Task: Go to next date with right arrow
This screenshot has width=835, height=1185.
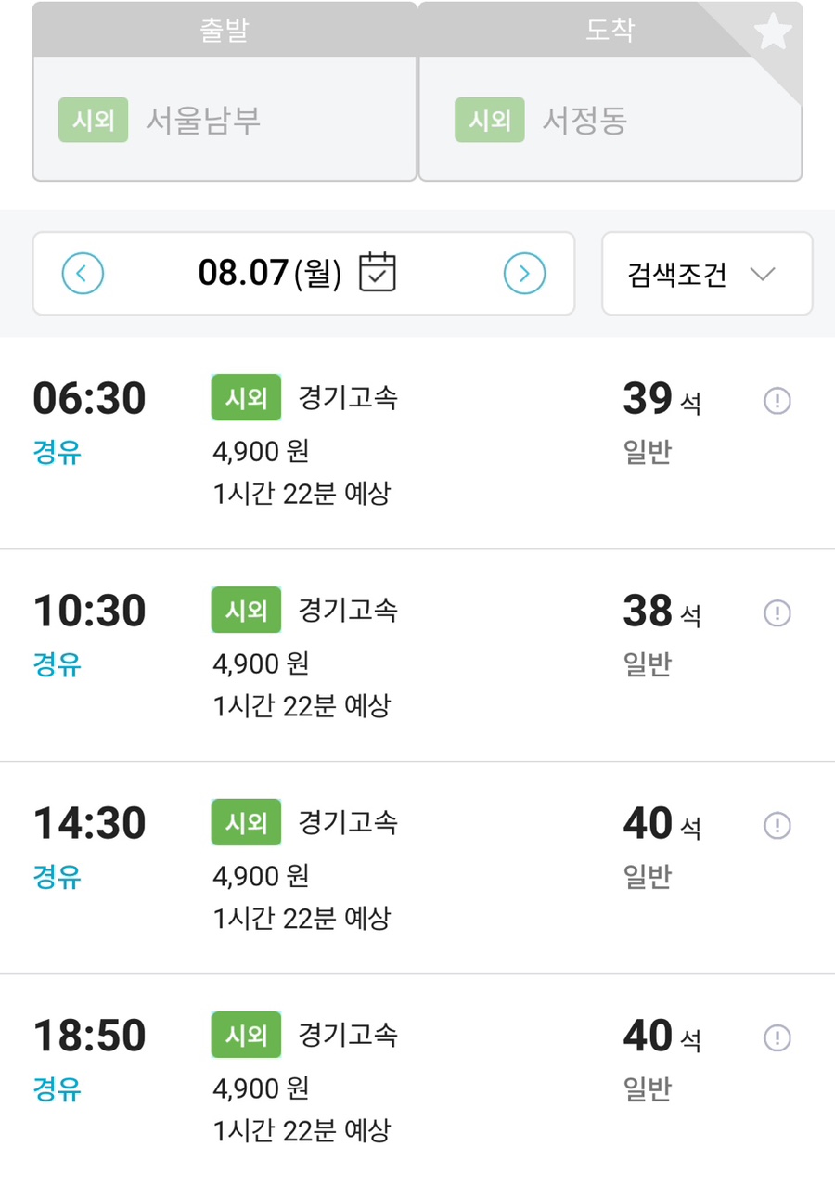Action: click(524, 274)
